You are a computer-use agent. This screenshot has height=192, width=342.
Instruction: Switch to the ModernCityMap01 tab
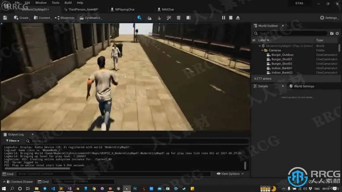pos(35,9)
